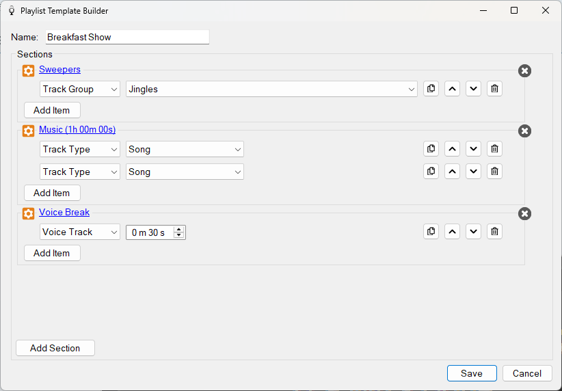Image resolution: width=562 pixels, height=391 pixels.
Task: Move the second Song item up
Action: coord(452,172)
